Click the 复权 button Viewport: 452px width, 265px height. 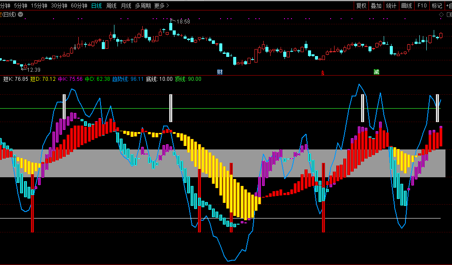(361, 6)
